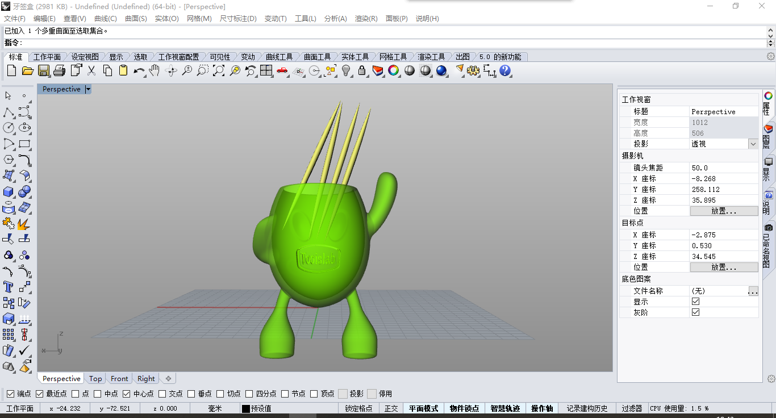
Task: Click the padlock lock-objects icon
Action: click(362, 70)
